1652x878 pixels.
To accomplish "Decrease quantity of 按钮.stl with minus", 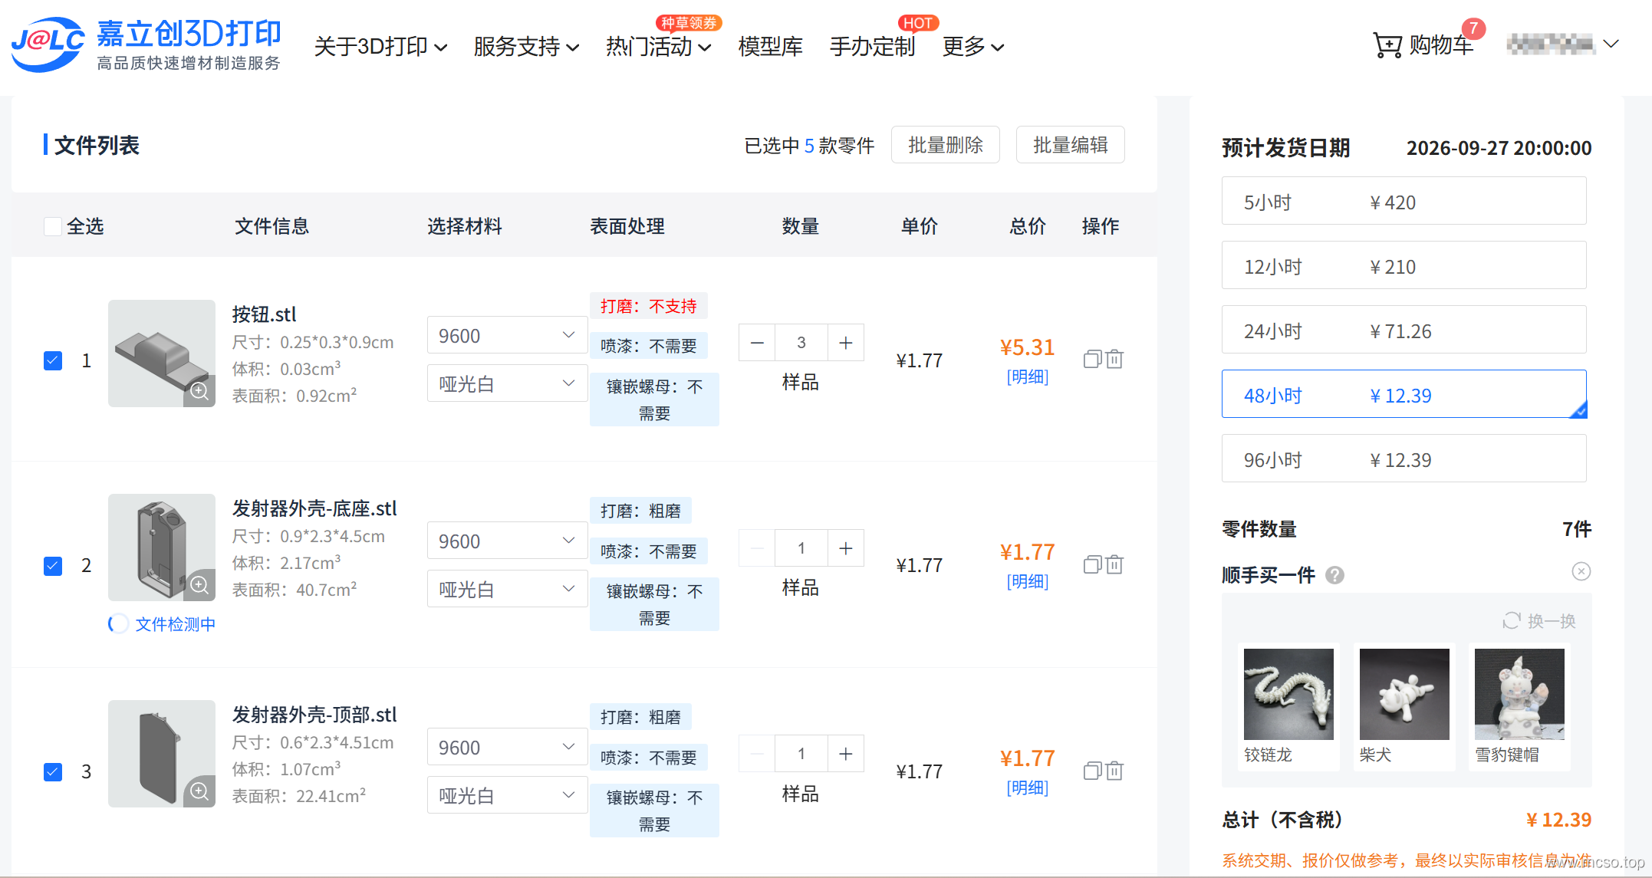I will coord(757,343).
